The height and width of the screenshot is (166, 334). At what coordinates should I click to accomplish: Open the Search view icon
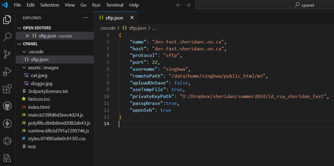point(7,37)
